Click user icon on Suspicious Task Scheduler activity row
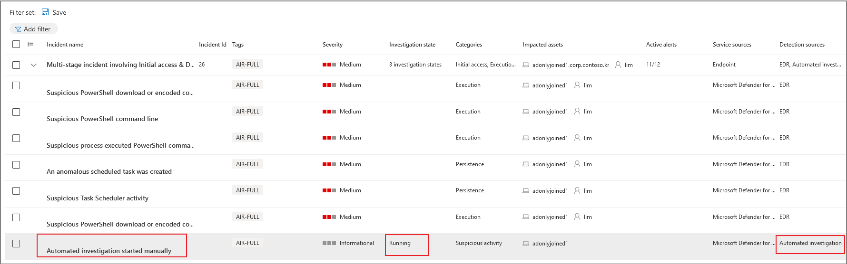Viewport: 847px width, 264px height. coord(577,190)
